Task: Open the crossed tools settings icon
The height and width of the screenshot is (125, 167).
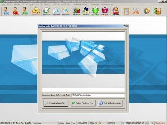Action: click(x=136, y=11)
